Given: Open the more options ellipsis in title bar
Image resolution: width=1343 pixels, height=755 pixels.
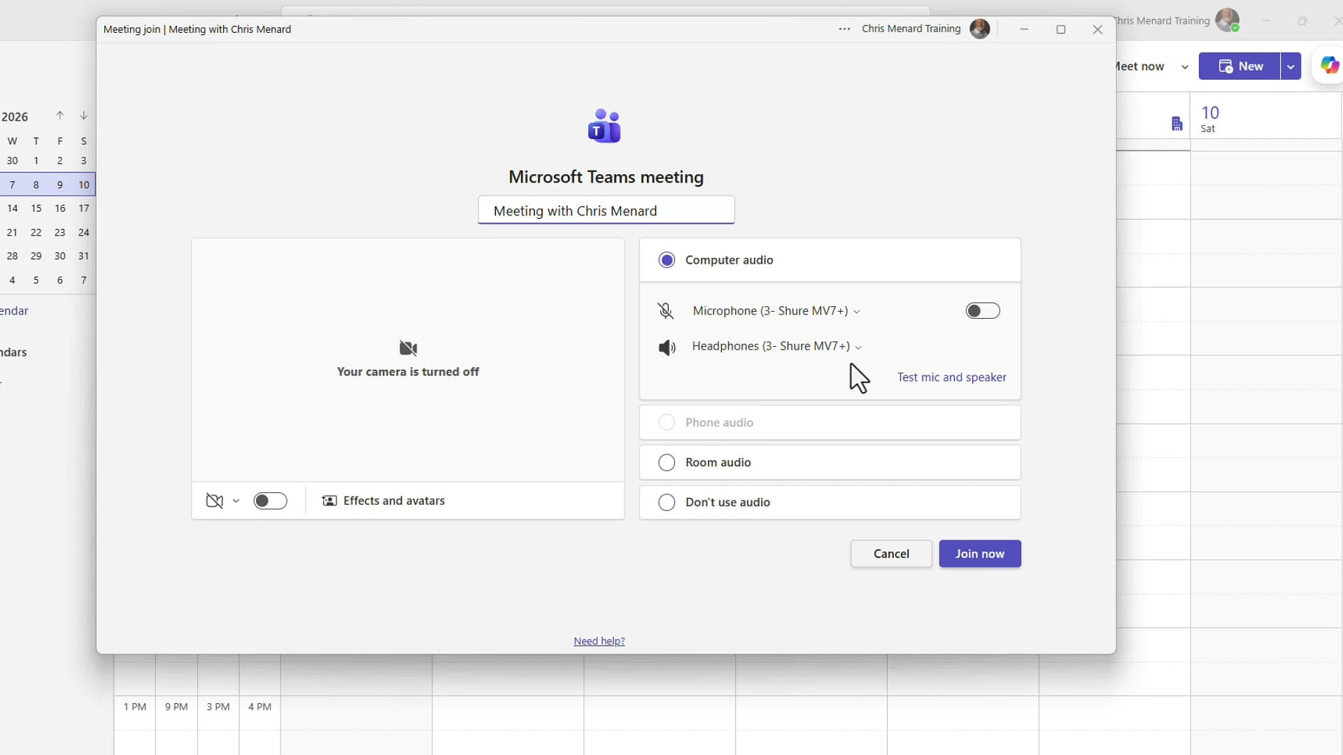Looking at the screenshot, I should (x=844, y=29).
